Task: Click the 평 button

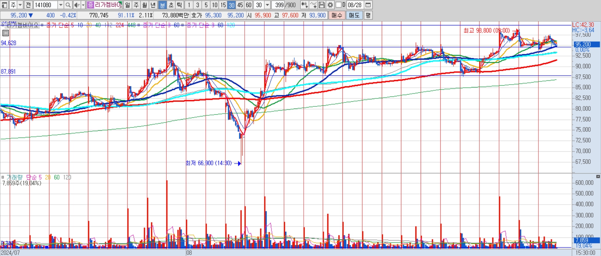Action: click(368, 15)
